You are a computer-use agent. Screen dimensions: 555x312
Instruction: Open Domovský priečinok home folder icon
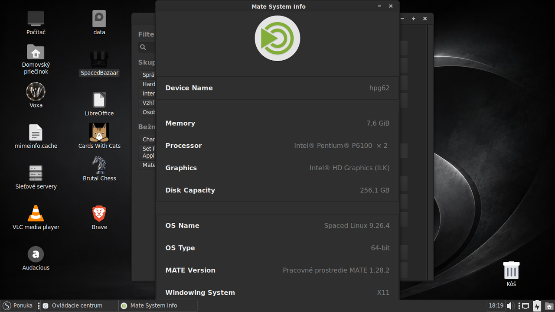36,52
